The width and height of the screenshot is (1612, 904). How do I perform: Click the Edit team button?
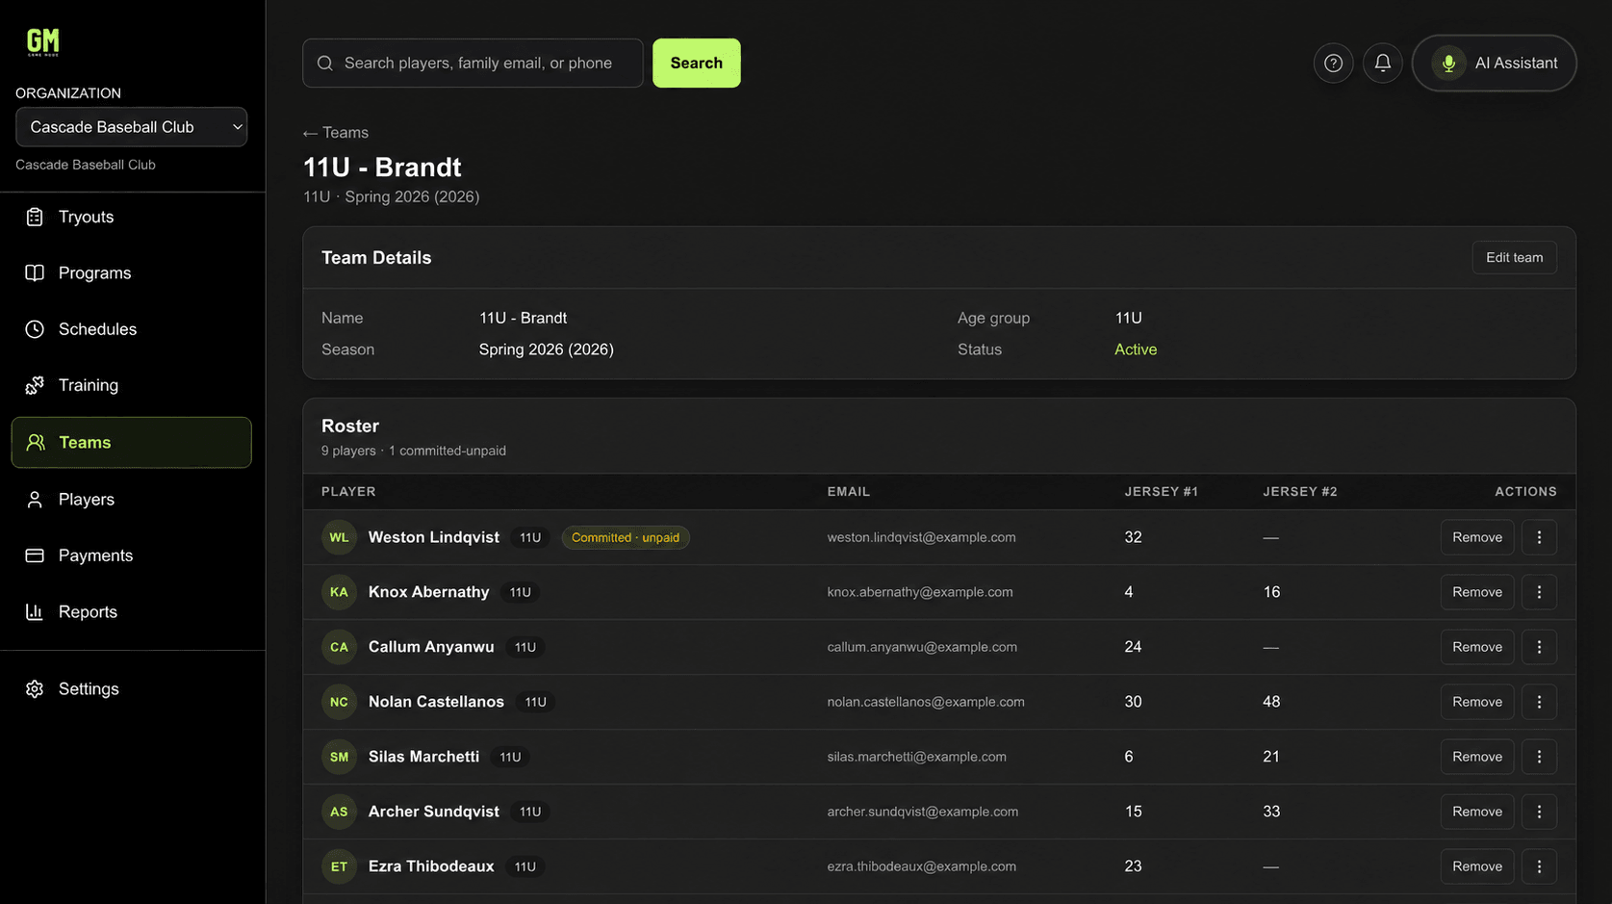pyautogui.click(x=1514, y=257)
